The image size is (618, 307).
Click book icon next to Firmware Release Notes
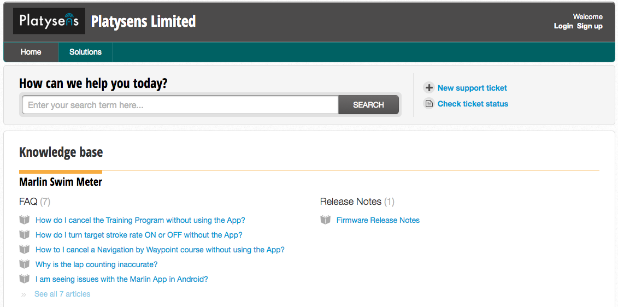click(x=326, y=220)
